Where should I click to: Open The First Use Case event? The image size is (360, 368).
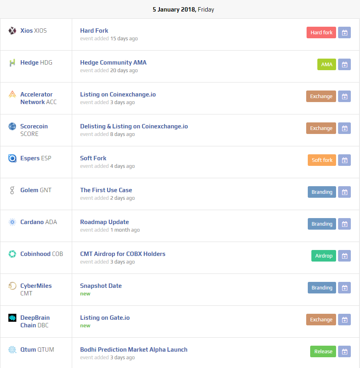pos(106,190)
